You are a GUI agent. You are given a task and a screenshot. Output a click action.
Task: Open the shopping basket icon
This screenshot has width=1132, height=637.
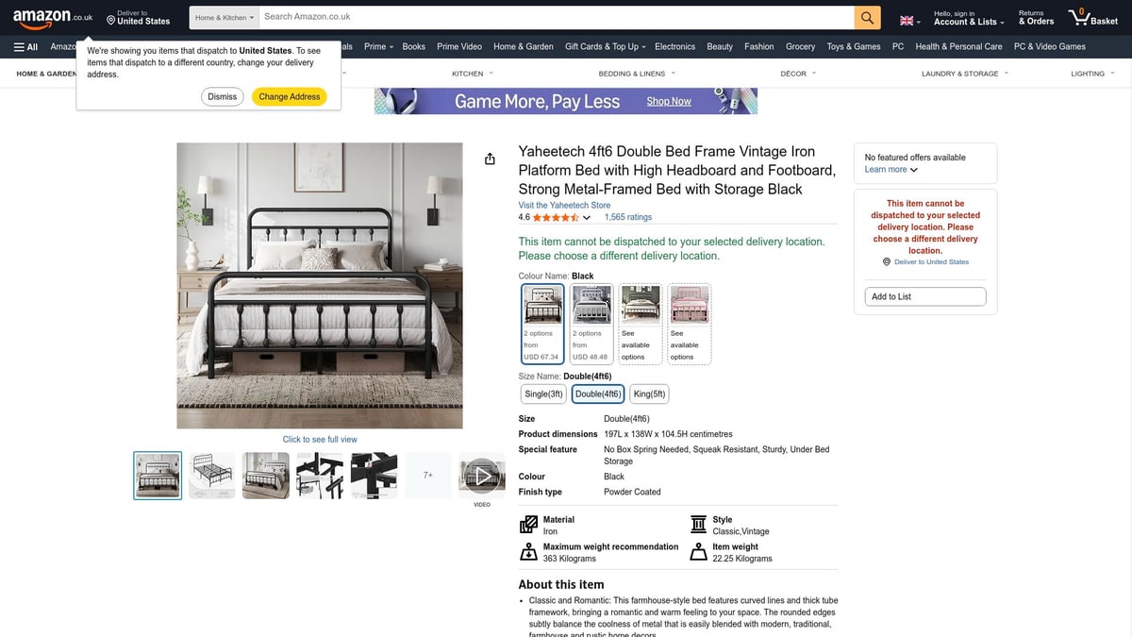(1091, 17)
